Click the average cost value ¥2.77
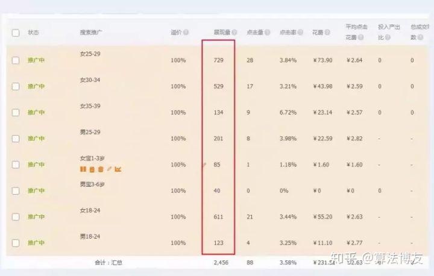This screenshot has height=276, width=434. [x=354, y=243]
